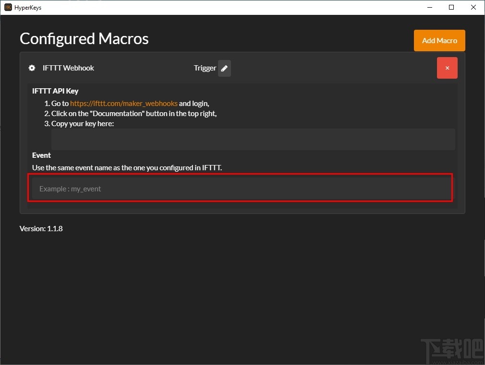The width and height of the screenshot is (485, 365).
Task: Click the IFTTT API Key heading
Action: click(x=55, y=91)
